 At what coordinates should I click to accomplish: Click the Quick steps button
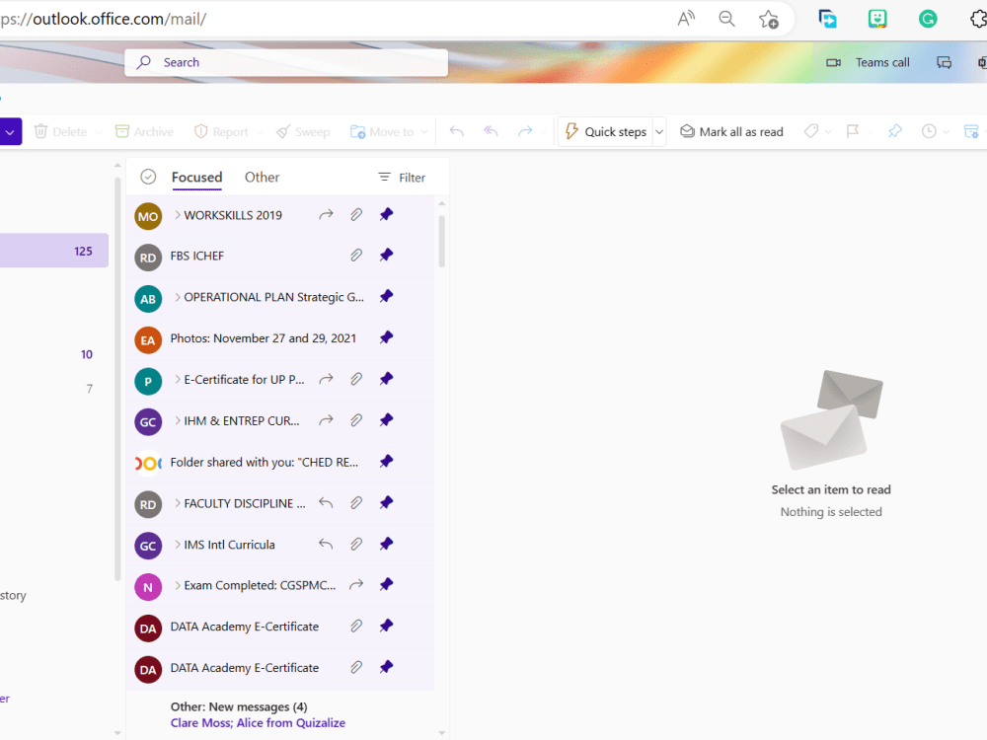(x=606, y=132)
